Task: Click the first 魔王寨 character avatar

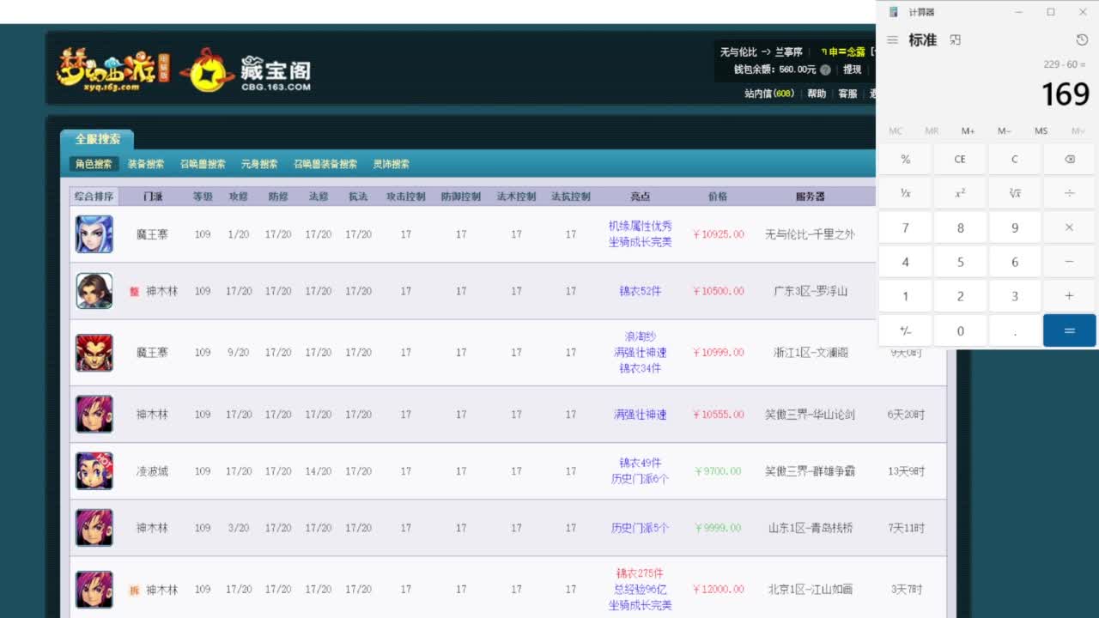Action: [94, 233]
